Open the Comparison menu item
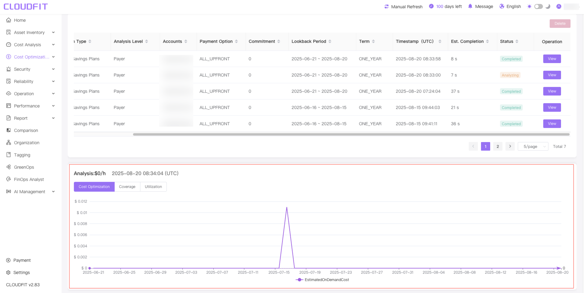Screen dimensions: 584x293 click(x=26, y=130)
